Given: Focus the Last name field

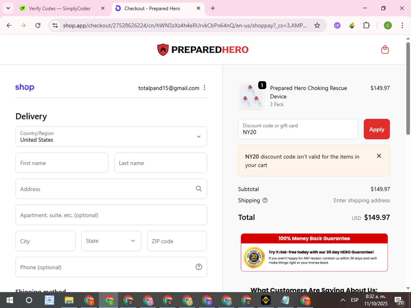Looking at the screenshot, I should point(161,163).
